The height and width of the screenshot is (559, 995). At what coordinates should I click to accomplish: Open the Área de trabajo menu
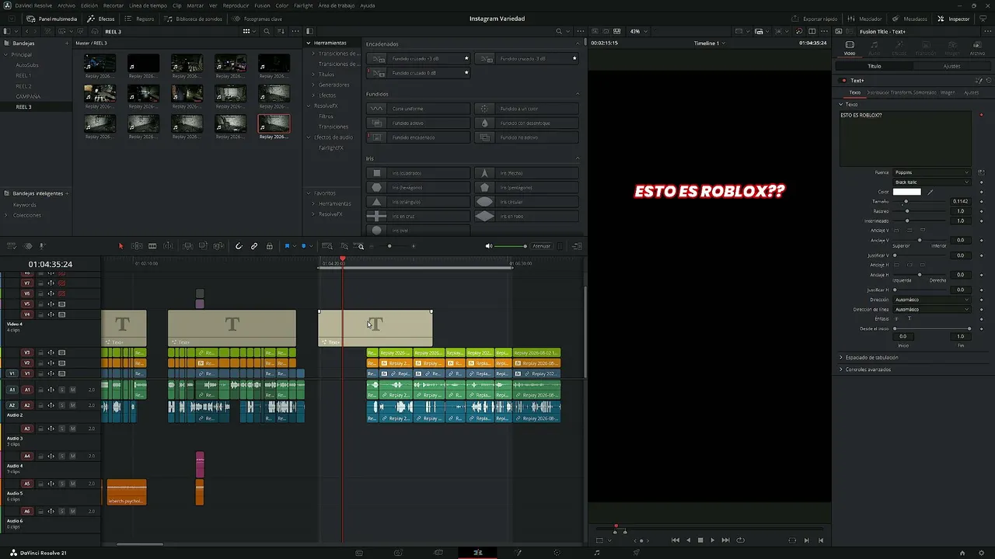(337, 5)
